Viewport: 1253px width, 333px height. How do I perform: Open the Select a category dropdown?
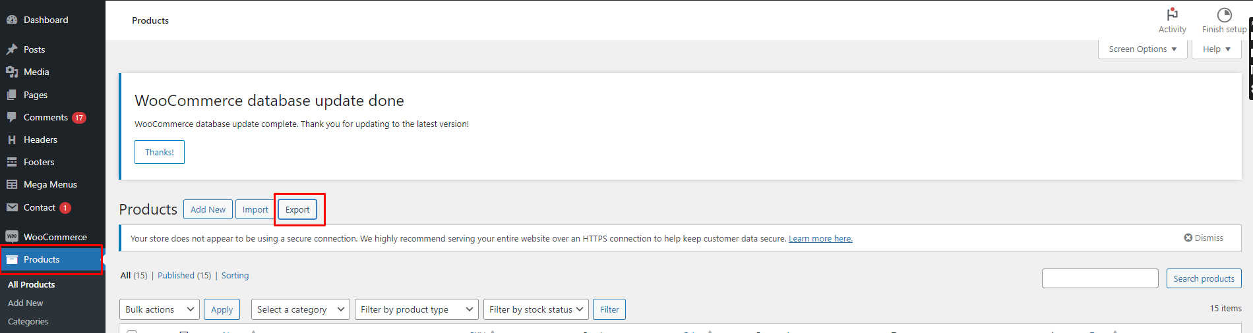tap(300, 309)
